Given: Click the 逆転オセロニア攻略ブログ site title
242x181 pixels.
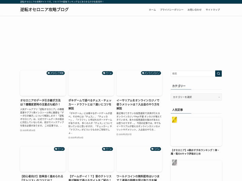Looking at the screenshot, I should 44,9.
